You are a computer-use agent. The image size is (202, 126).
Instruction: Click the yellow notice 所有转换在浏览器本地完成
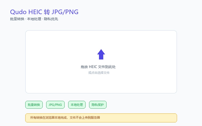click(101, 118)
